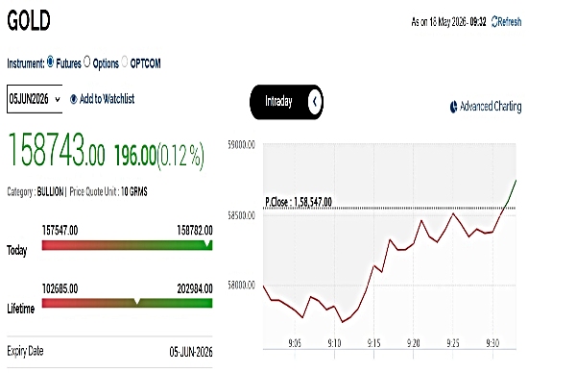Click the Today range label
This screenshot has height=373, width=576.
pos(17,251)
